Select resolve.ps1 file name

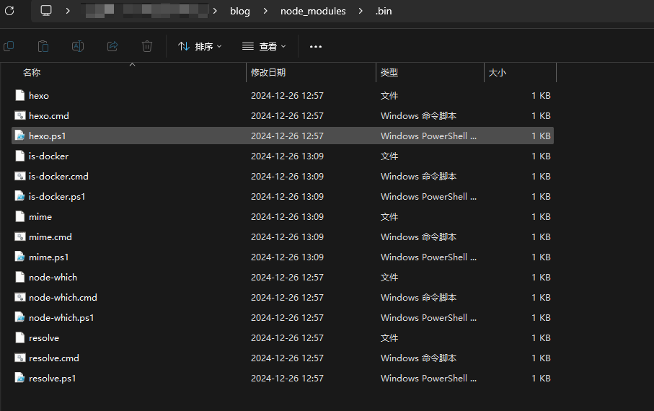point(52,378)
